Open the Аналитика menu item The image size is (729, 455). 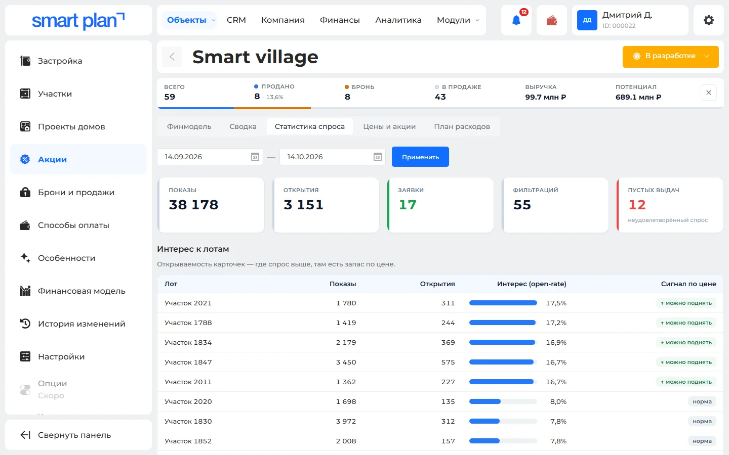pos(398,20)
